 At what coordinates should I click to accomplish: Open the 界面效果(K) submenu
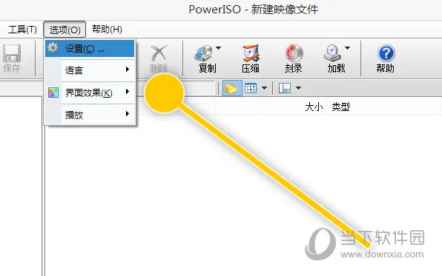pos(90,92)
